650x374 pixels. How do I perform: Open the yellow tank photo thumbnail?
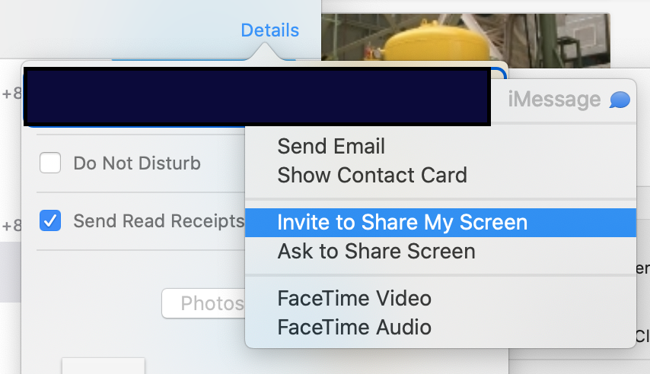[x=466, y=40]
